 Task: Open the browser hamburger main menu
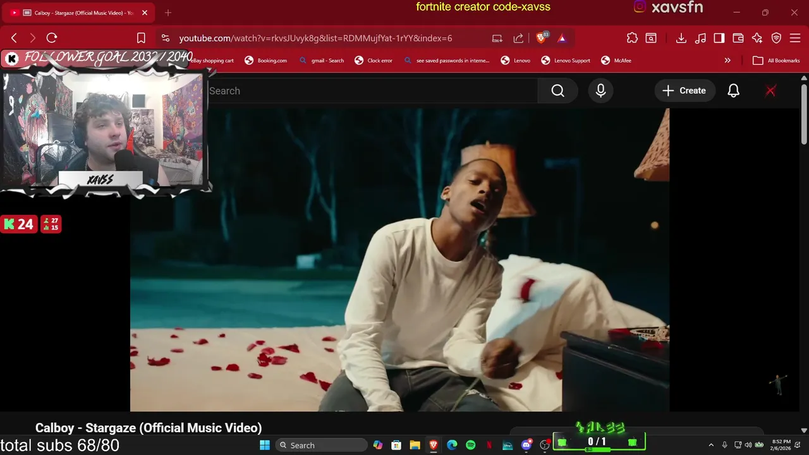(795, 38)
